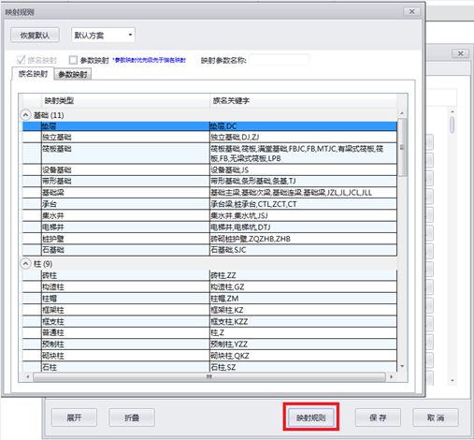Click the 垫层,DC keyword cell
474x440 pixels.
click(303, 126)
